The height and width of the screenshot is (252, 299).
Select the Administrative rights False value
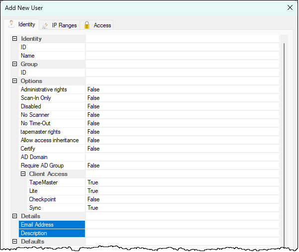[x=182, y=89]
